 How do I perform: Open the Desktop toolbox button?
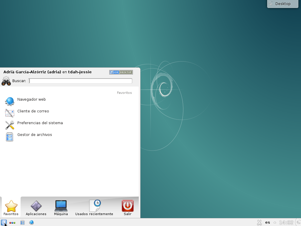(283, 4)
